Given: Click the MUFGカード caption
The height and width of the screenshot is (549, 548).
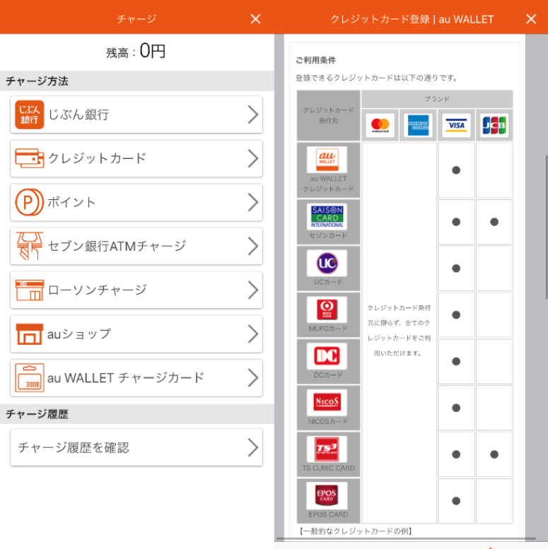Looking at the screenshot, I should [328, 329].
